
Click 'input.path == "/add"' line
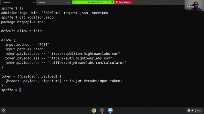(x=25, y=49)
